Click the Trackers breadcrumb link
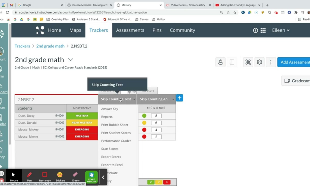The height and width of the screenshot is (186, 310). click(x=22, y=46)
